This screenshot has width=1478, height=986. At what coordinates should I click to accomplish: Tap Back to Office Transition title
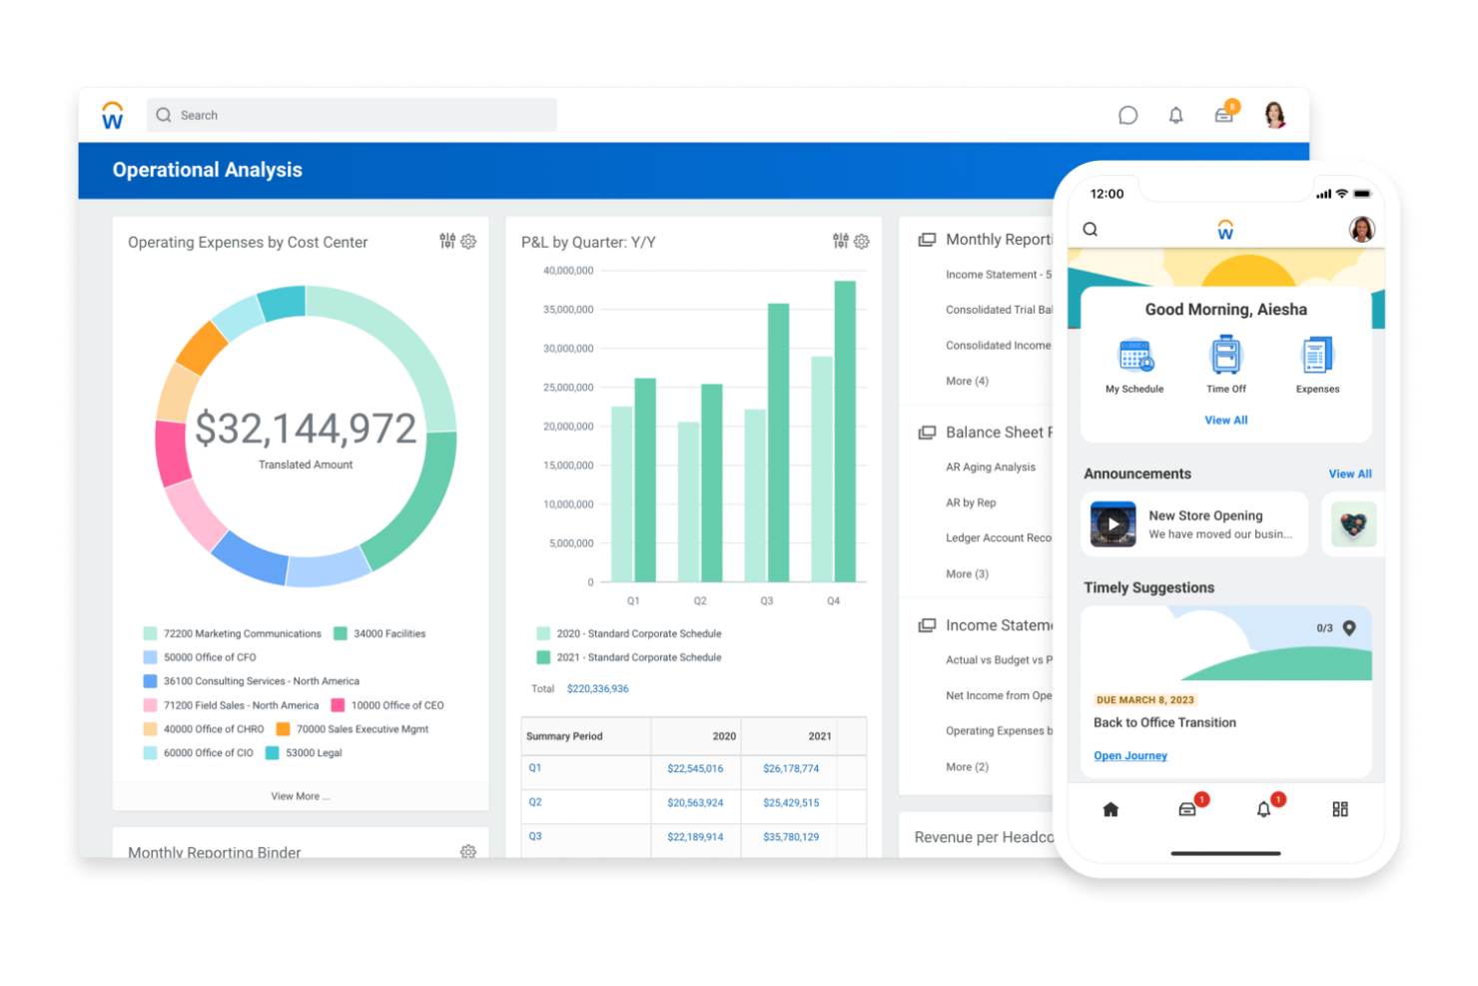point(1164,722)
